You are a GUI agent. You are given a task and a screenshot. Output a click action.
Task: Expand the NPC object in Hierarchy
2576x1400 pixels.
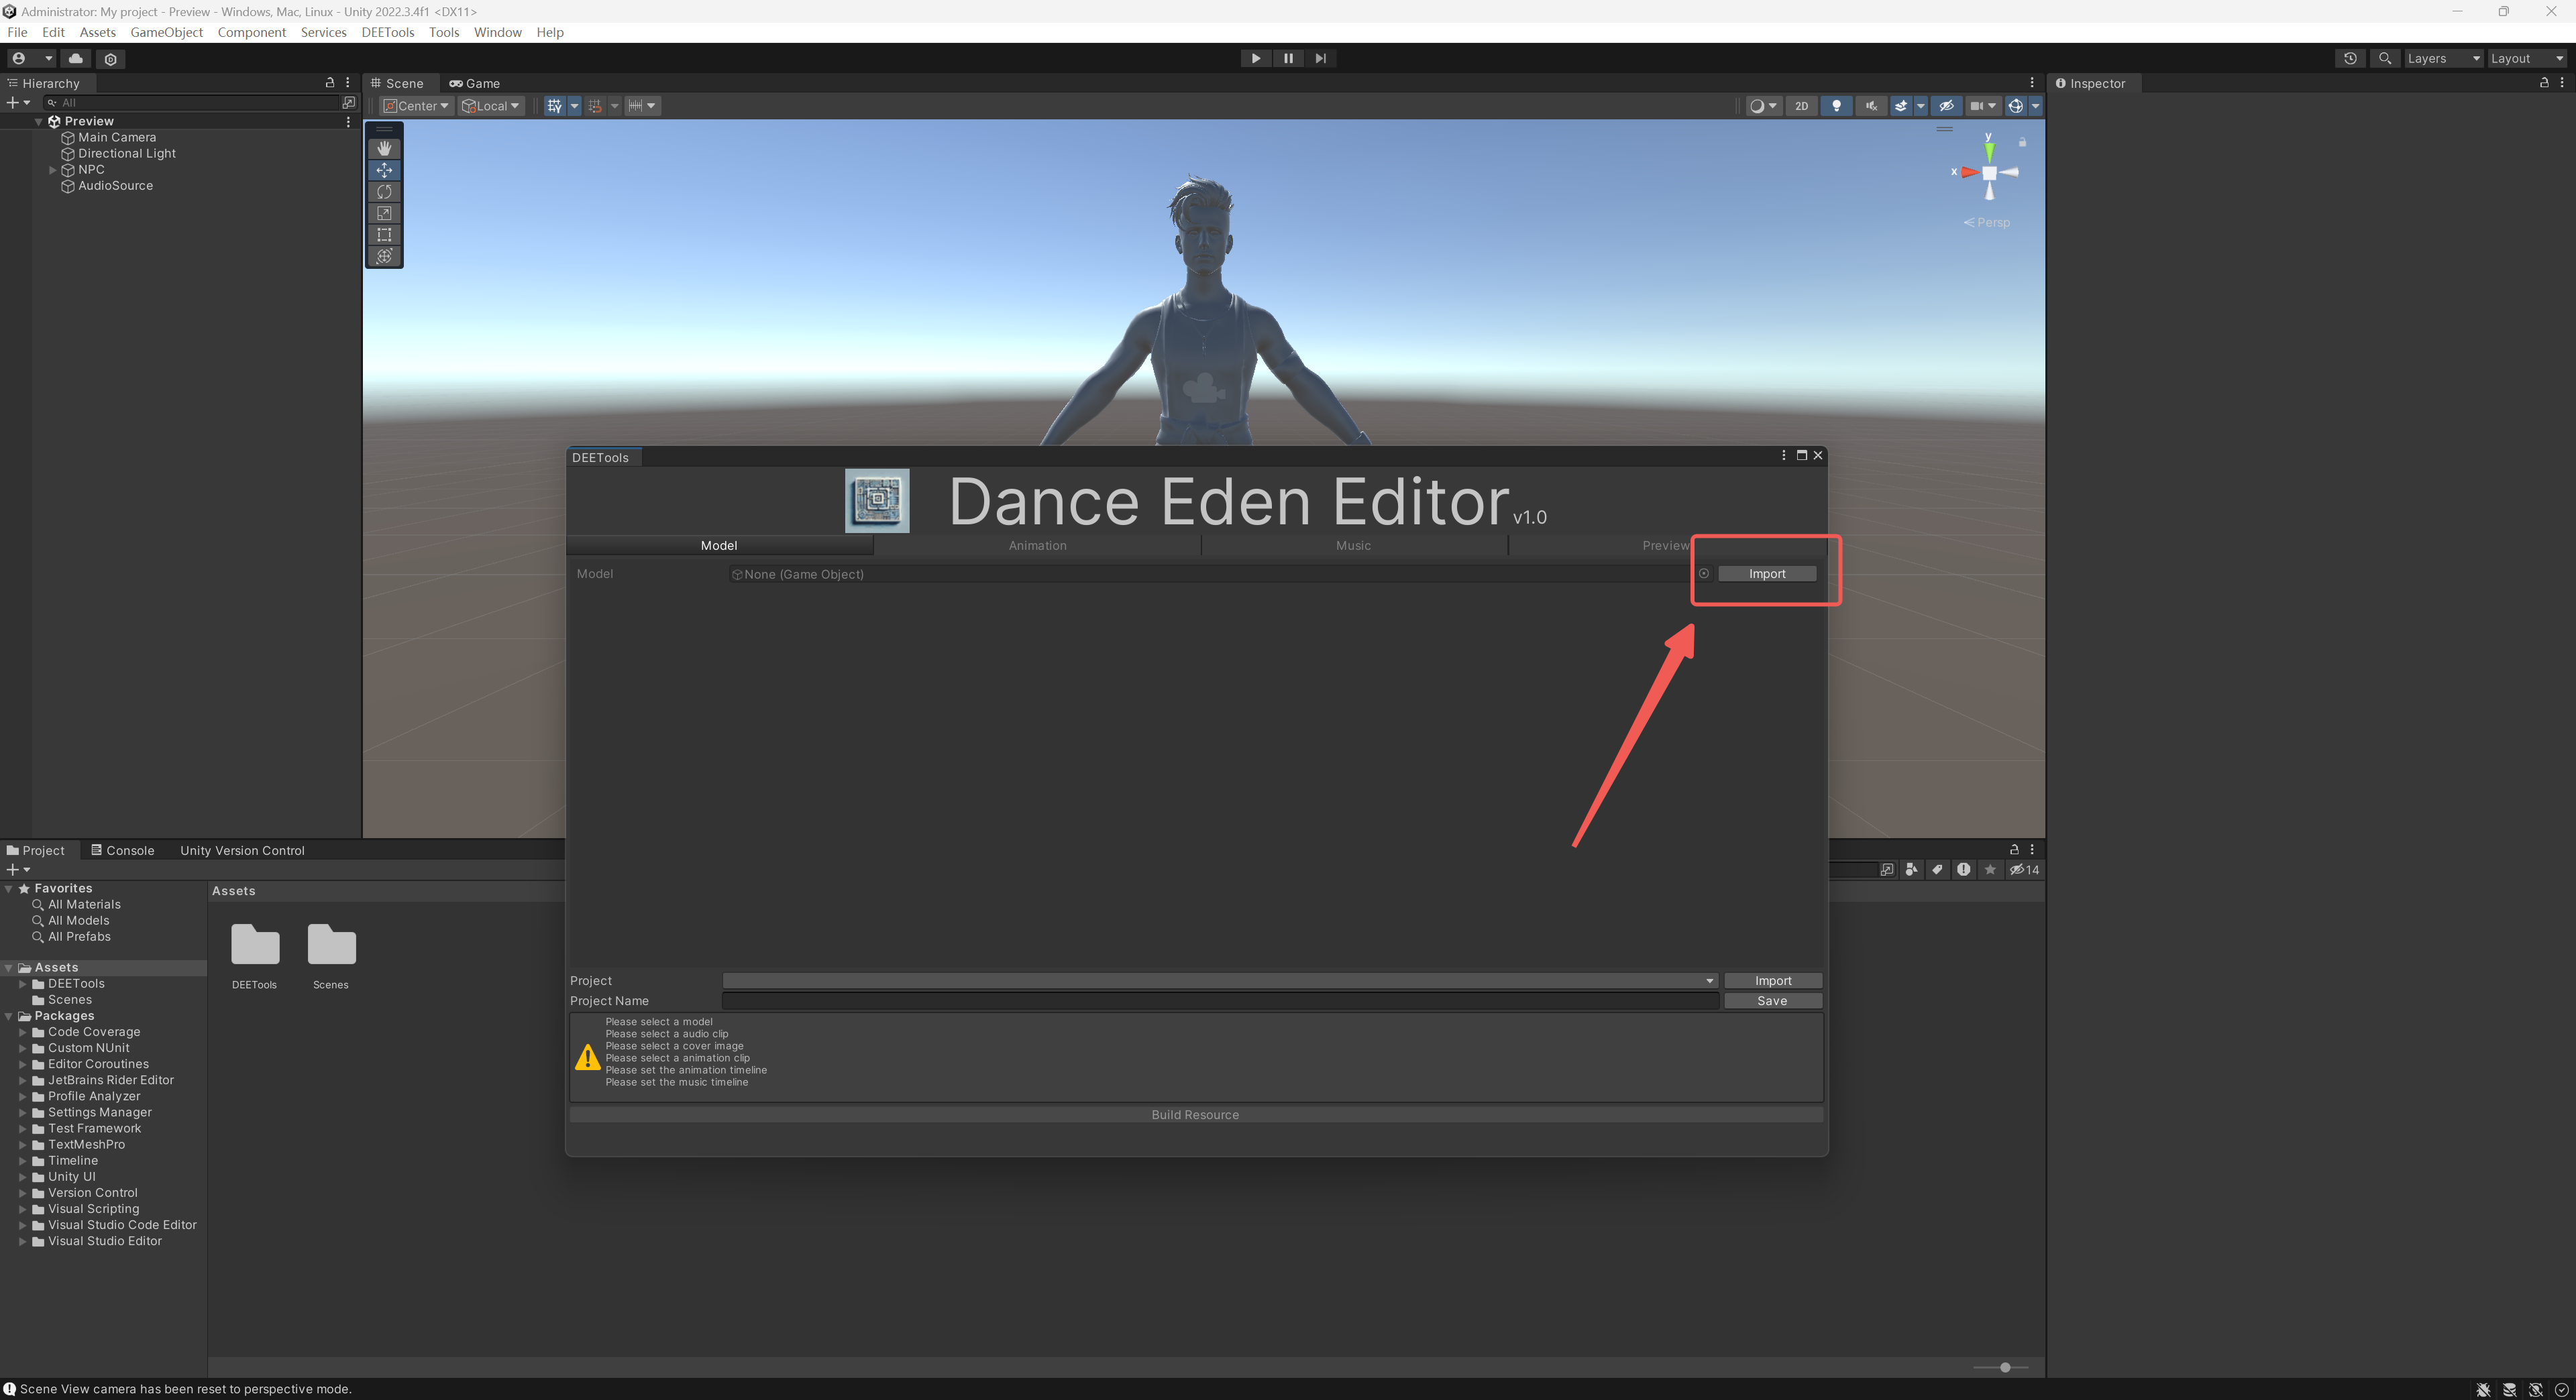pyautogui.click(x=53, y=170)
